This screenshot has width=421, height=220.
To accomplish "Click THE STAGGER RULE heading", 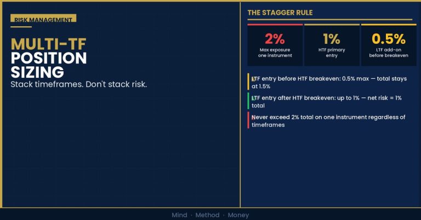I will click(x=280, y=13).
